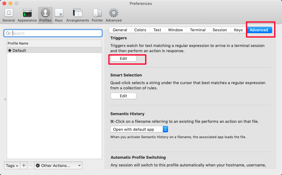Open the Other Actions menu
The image size is (282, 175).
point(58,165)
